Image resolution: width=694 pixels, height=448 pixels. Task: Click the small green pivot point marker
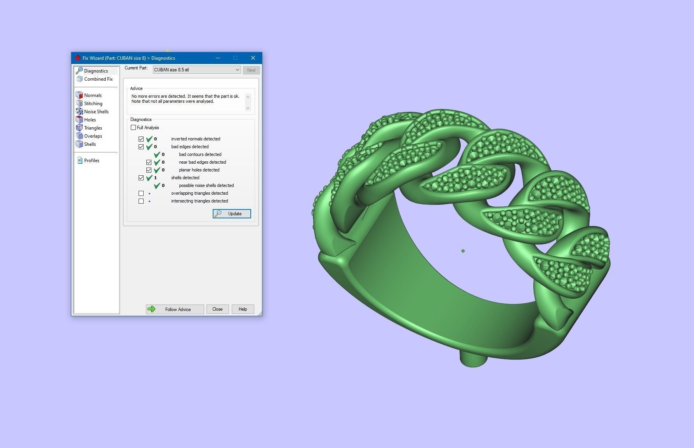[463, 251]
